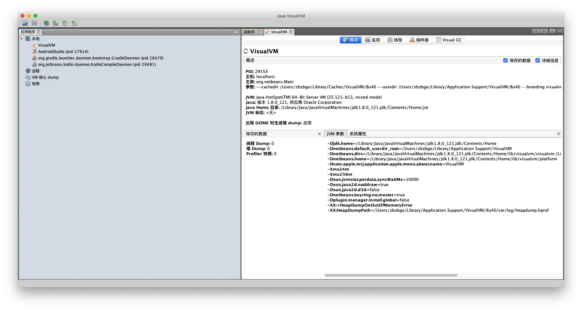Click the maximize editor window icon

coord(560,31)
